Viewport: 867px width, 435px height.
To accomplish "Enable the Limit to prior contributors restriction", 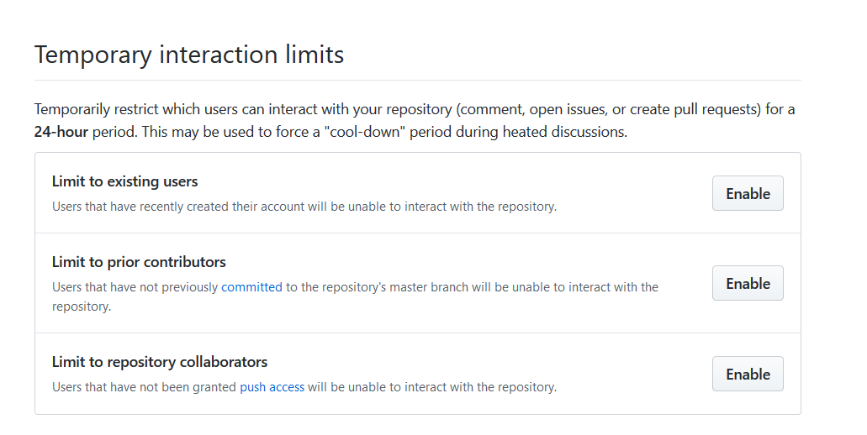I will [x=748, y=283].
